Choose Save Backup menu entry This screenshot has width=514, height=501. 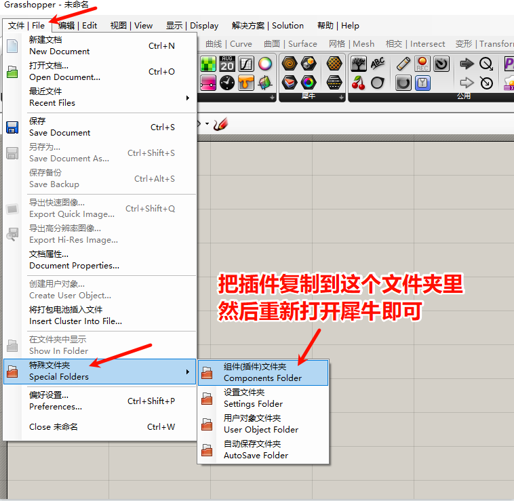100,178
